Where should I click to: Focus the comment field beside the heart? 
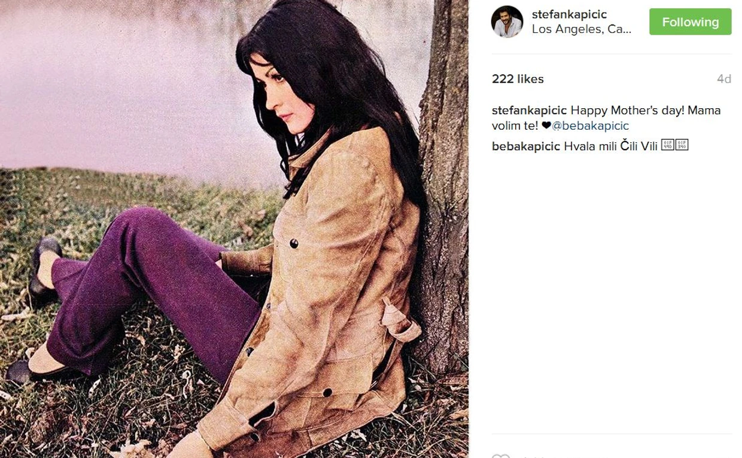coord(622,456)
